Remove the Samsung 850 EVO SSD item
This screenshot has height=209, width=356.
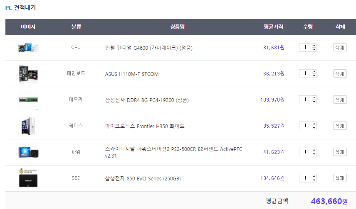[x=340, y=178]
